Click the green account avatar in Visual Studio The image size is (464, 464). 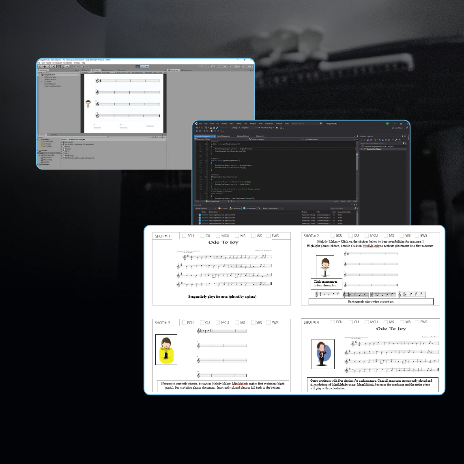[387, 123]
